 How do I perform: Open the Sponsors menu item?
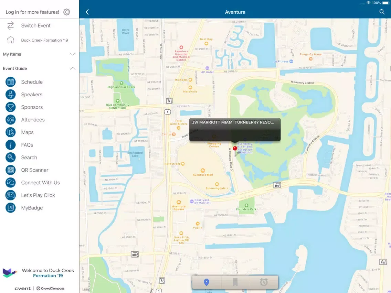(32, 107)
